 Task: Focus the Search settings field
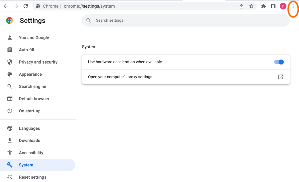(186, 20)
